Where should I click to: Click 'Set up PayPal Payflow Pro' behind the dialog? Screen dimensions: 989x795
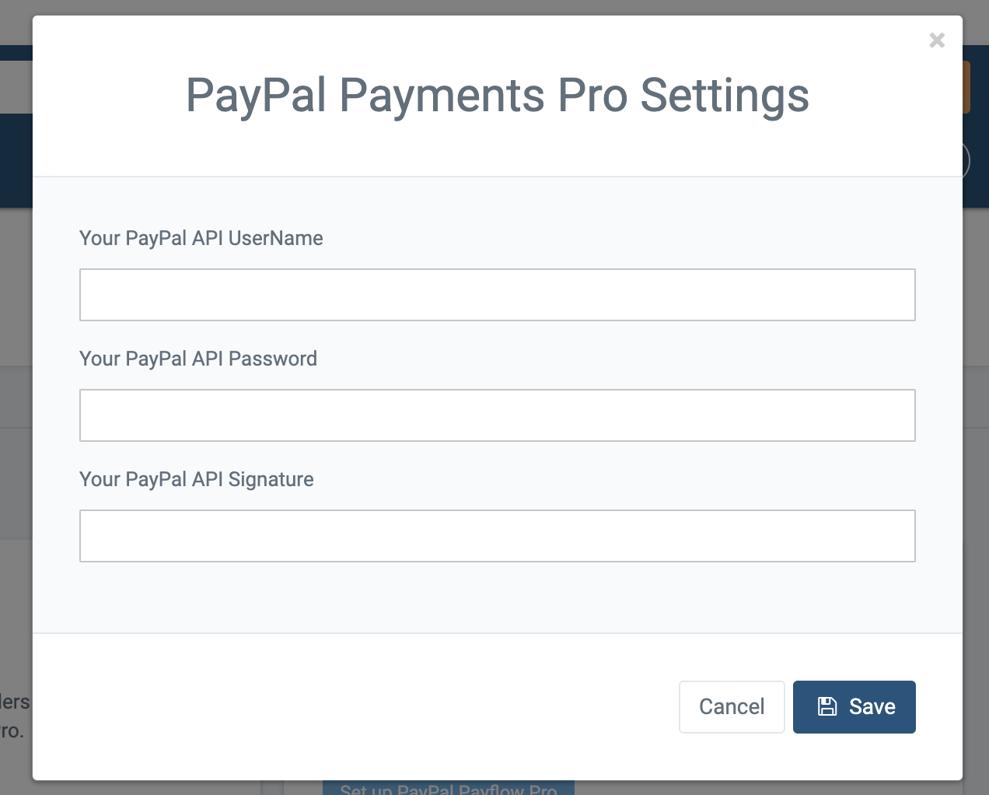(449, 788)
